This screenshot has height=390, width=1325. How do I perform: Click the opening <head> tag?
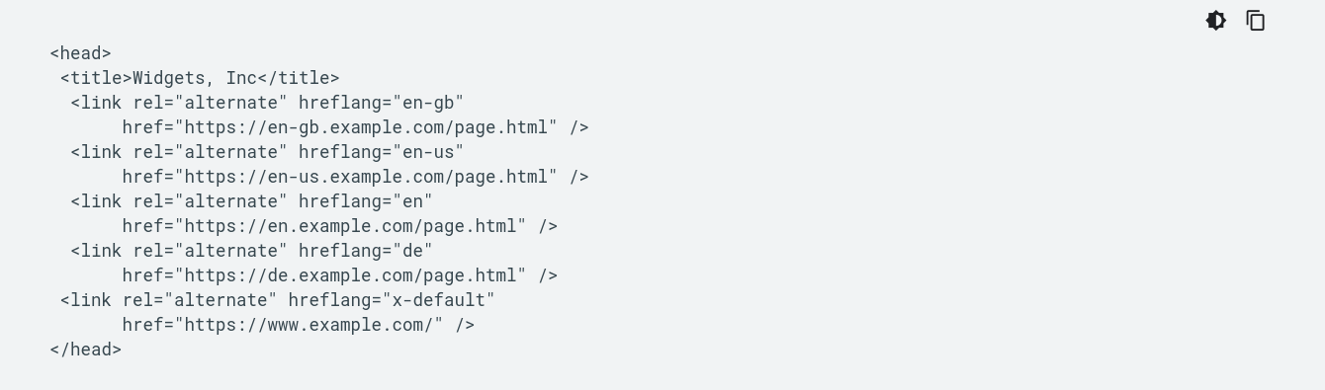click(x=81, y=53)
